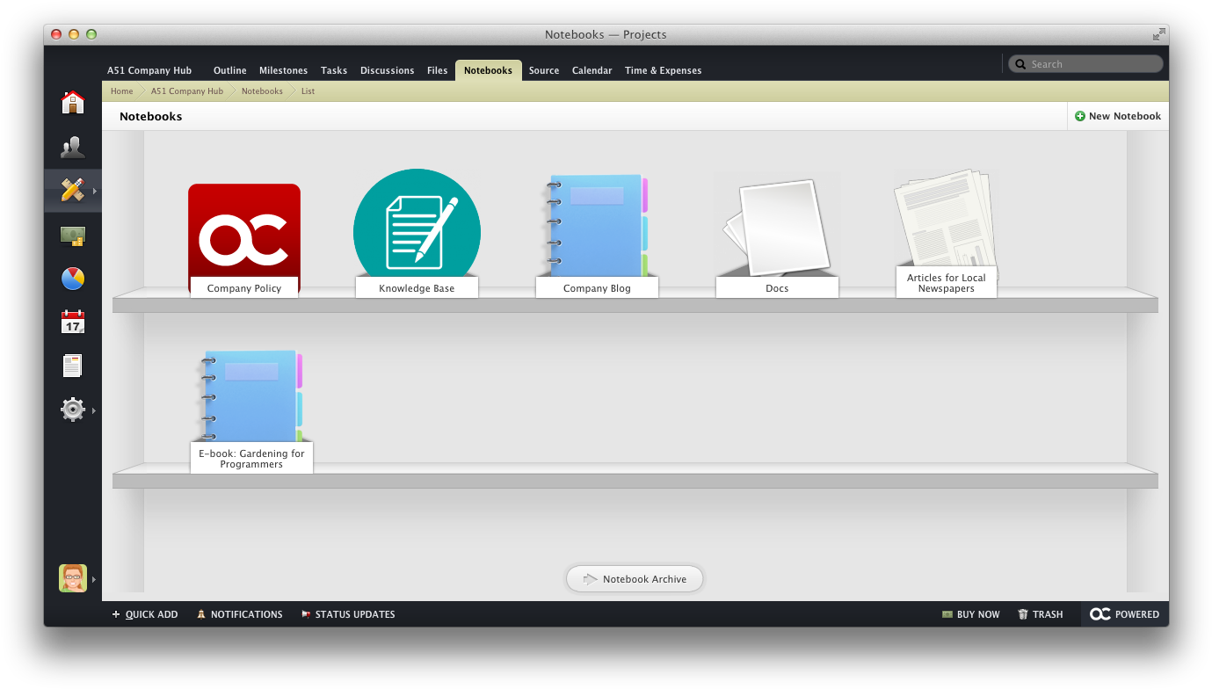Switch to the Time & Expenses tab

(x=663, y=70)
